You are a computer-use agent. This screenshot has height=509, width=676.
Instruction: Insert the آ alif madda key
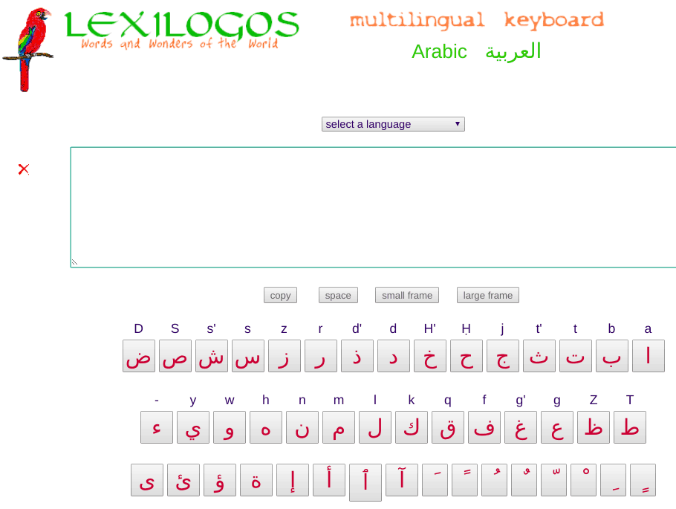pos(402,480)
